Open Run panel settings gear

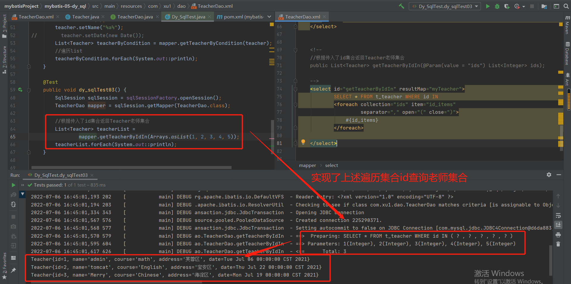click(x=549, y=175)
